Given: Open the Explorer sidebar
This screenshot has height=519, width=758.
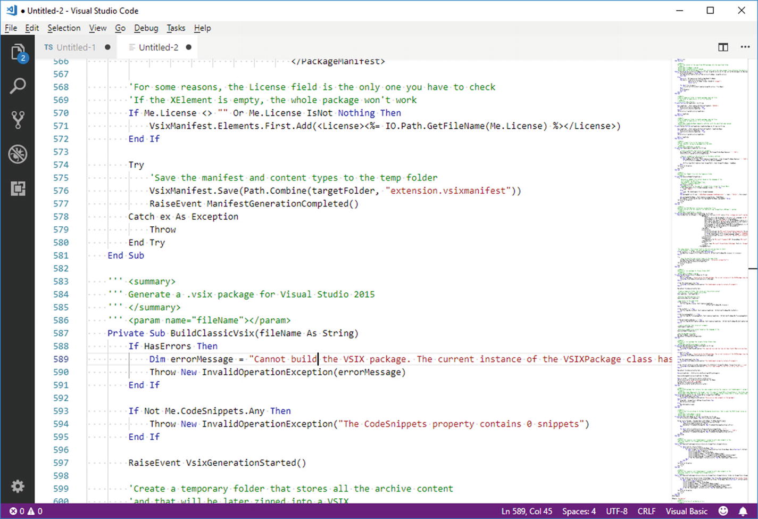Looking at the screenshot, I should click(x=18, y=52).
